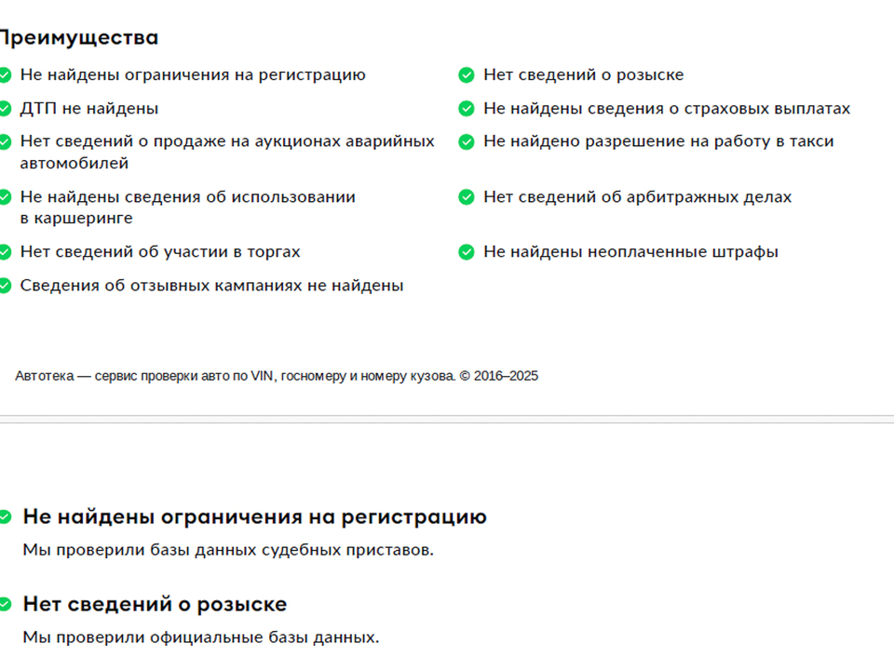Click checkmark beside 'Сведения об отзывных кампаниях не найдены'

[5, 286]
